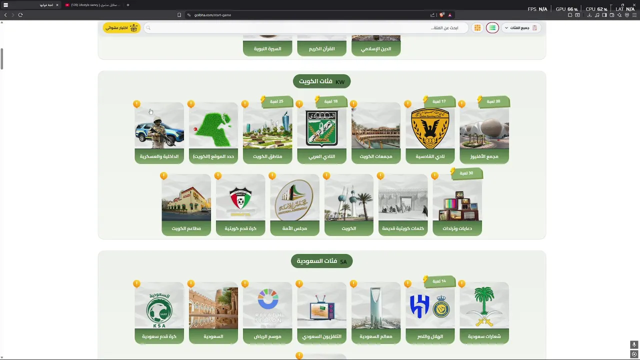The image size is (640, 360).
Task: Open a new browser tab
Action: click(x=128, y=5)
